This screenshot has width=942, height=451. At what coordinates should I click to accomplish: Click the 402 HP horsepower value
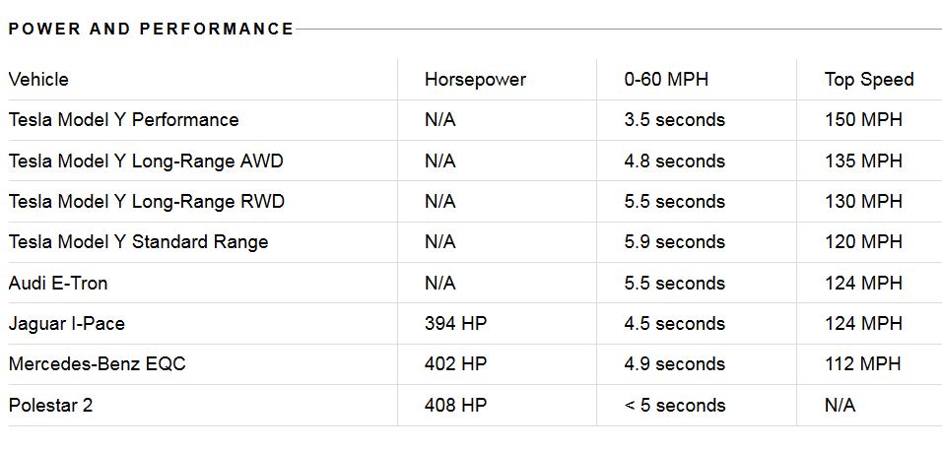[455, 364]
